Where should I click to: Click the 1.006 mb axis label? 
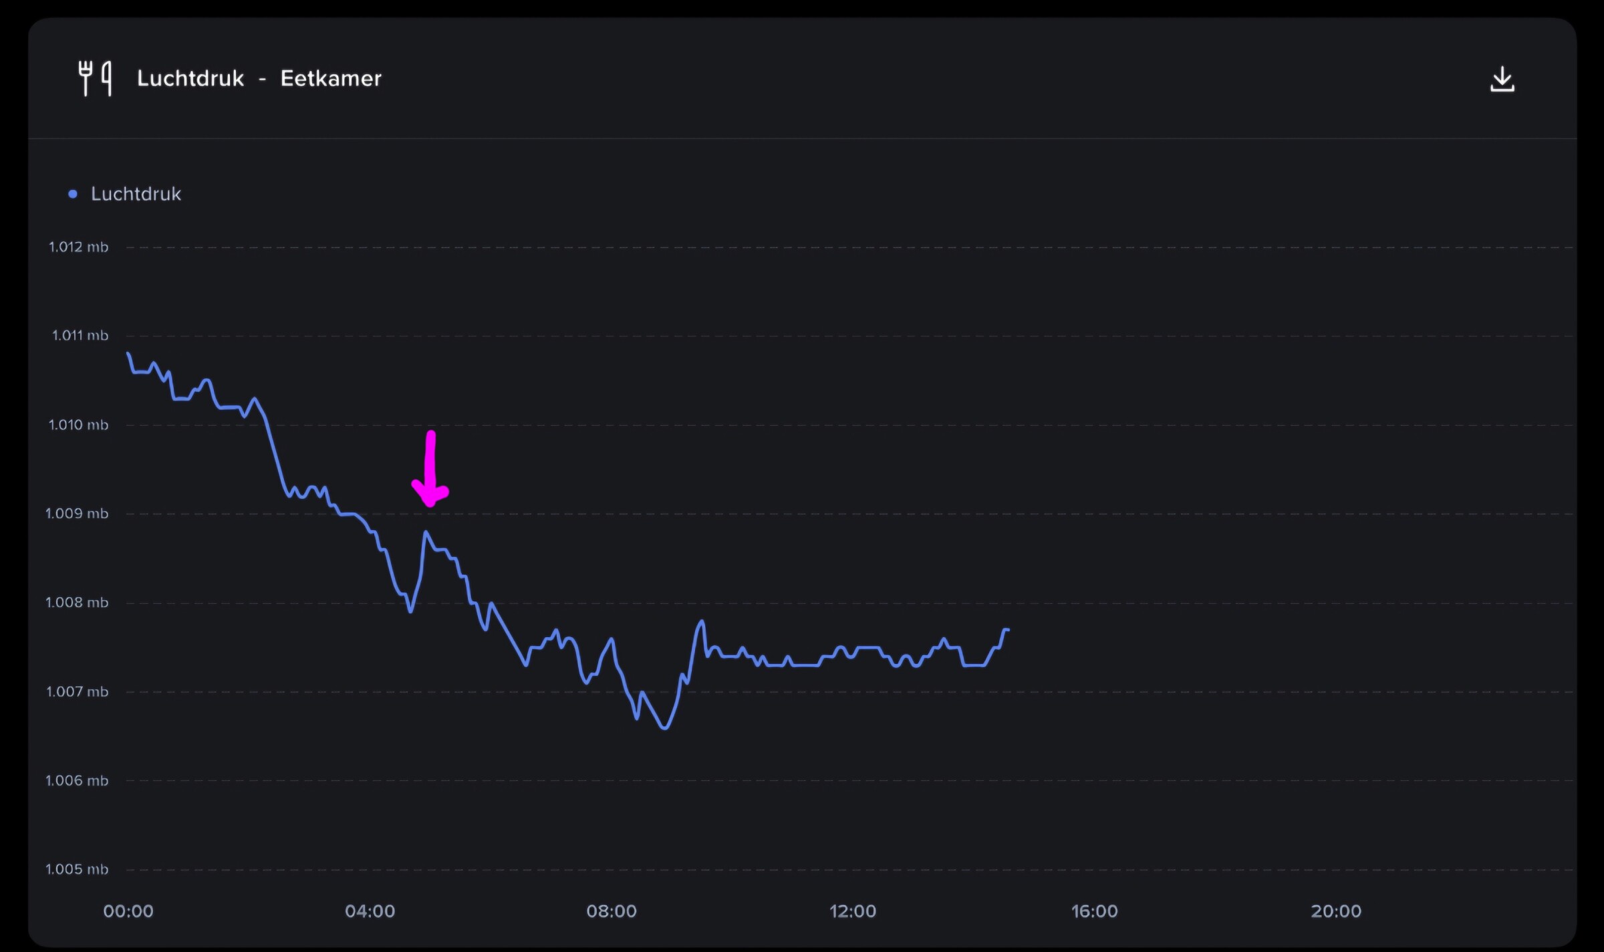click(x=77, y=780)
